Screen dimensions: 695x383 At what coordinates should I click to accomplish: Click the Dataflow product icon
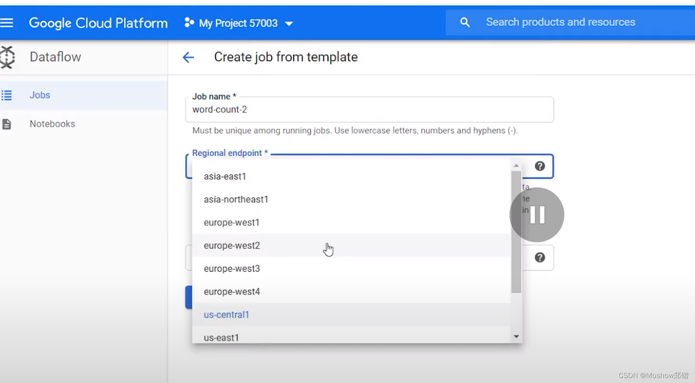point(7,57)
